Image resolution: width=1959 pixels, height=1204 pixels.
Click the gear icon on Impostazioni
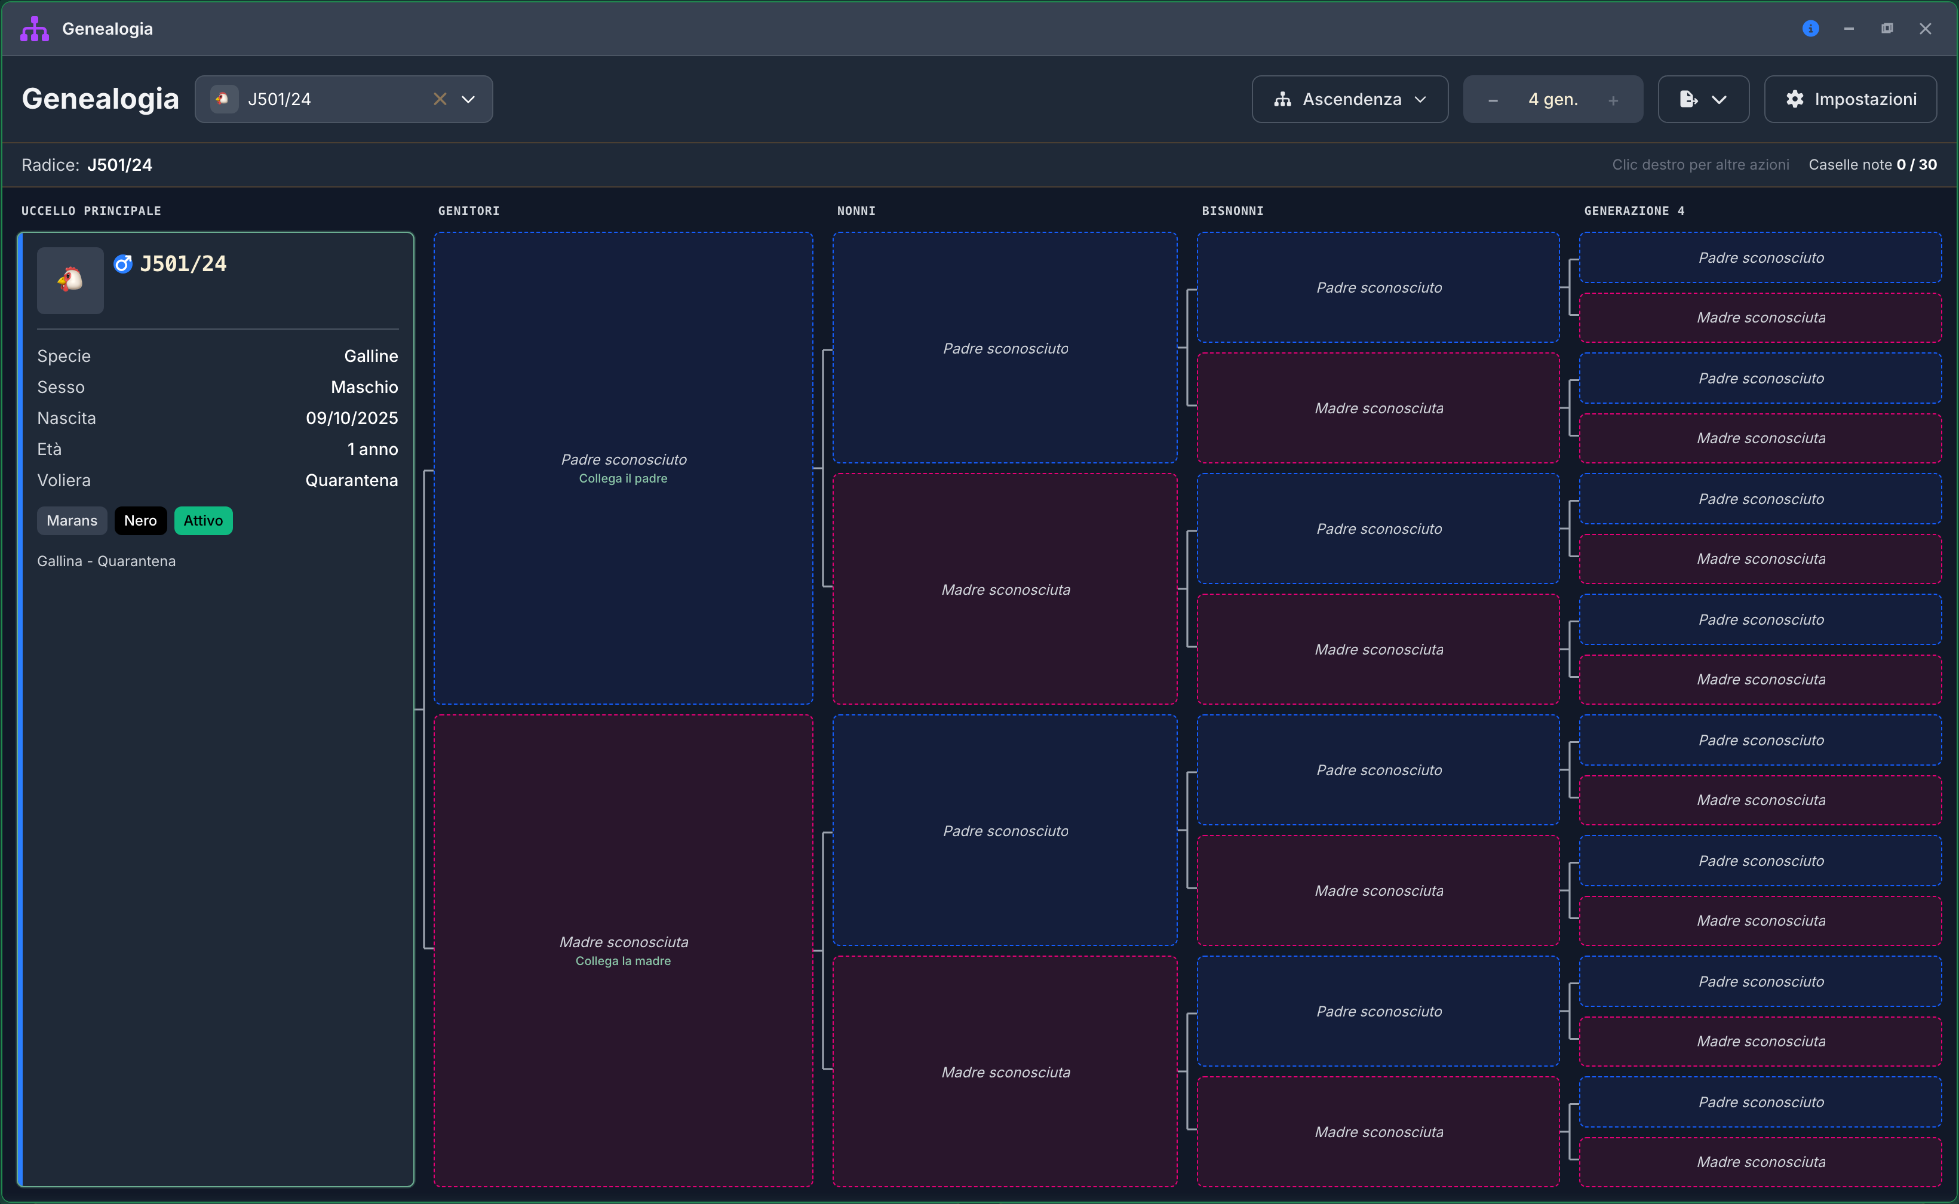[1794, 99]
